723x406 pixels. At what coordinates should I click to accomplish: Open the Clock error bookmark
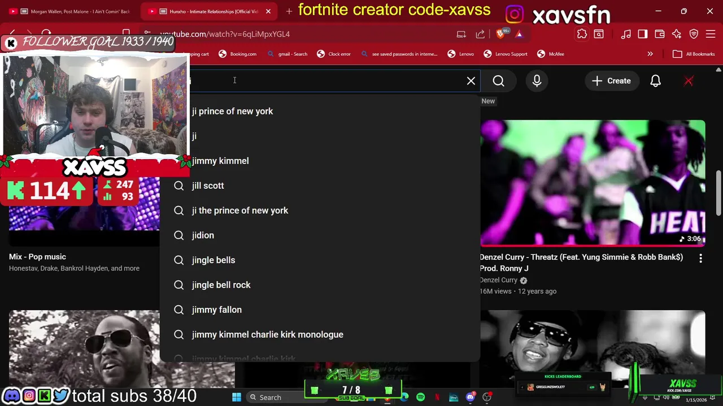click(334, 54)
